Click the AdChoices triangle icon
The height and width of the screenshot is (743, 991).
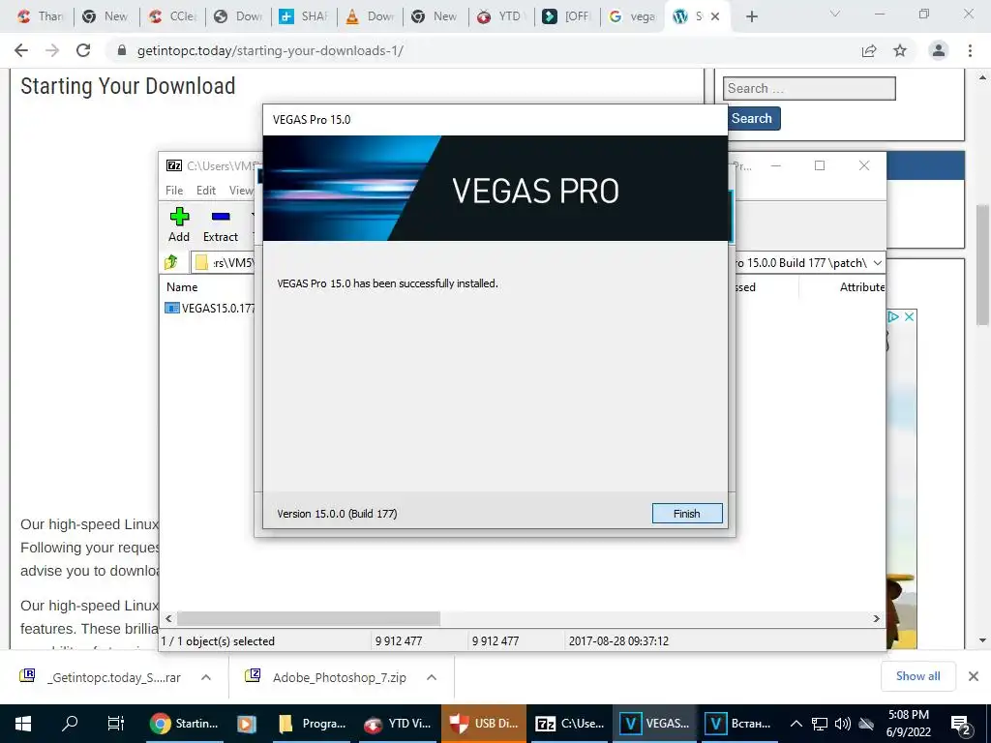(x=893, y=316)
